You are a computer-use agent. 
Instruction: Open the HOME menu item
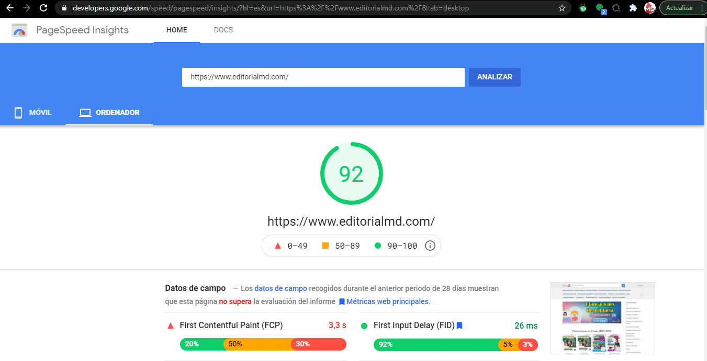176,30
